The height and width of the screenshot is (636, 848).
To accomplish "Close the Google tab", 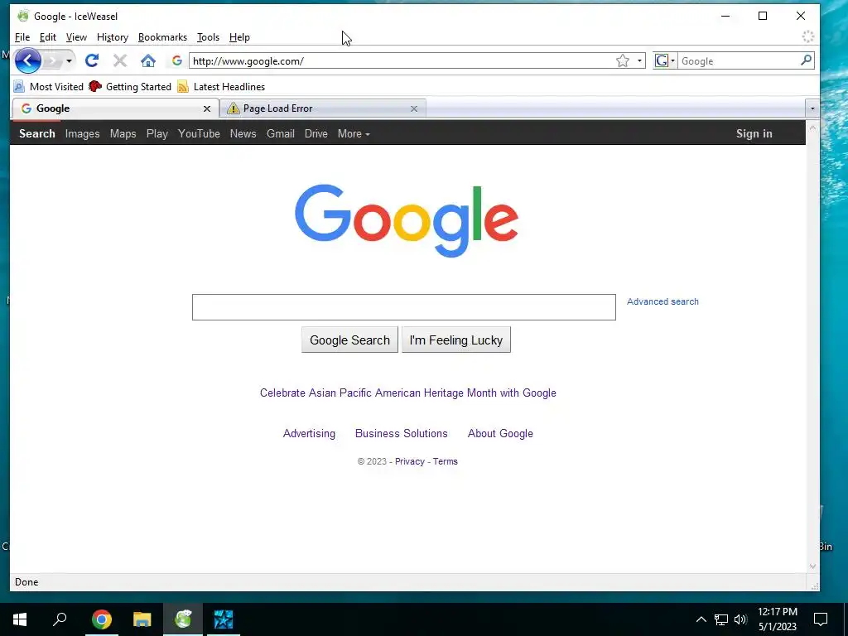I will pos(206,108).
